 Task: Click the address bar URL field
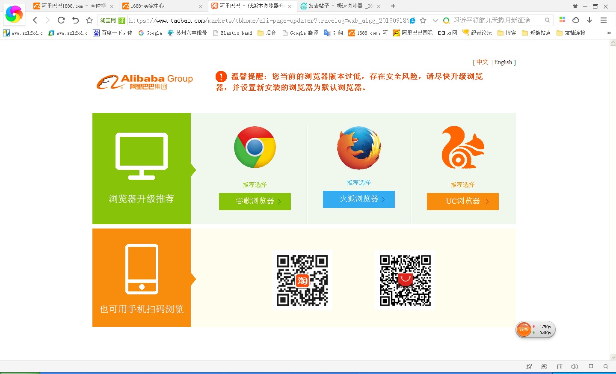(269, 21)
